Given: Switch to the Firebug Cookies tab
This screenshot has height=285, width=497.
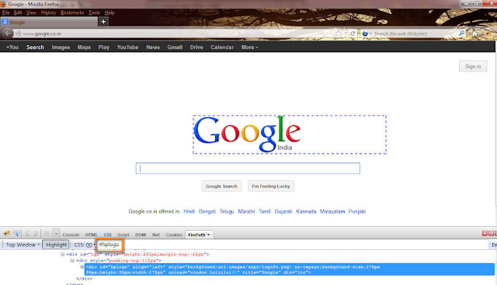Looking at the screenshot, I should pyautogui.click(x=174, y=235).
